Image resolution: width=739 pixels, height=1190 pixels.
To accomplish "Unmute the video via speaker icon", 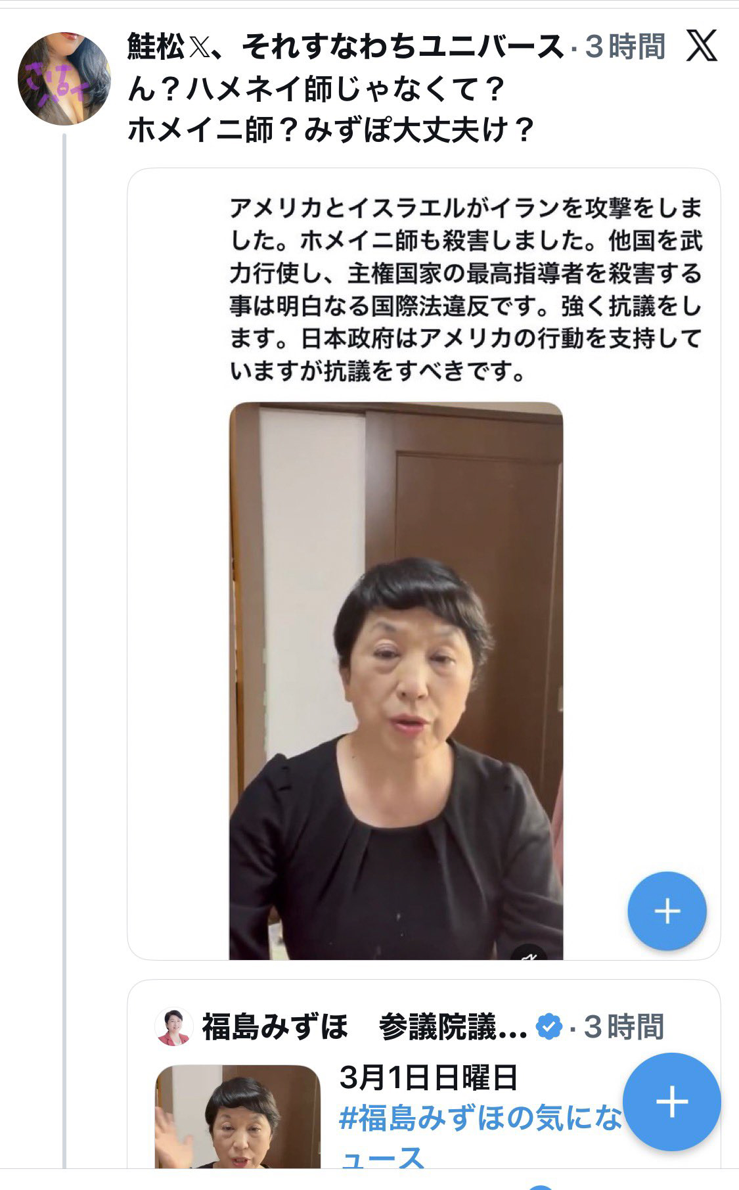I will tap(529, 954).
